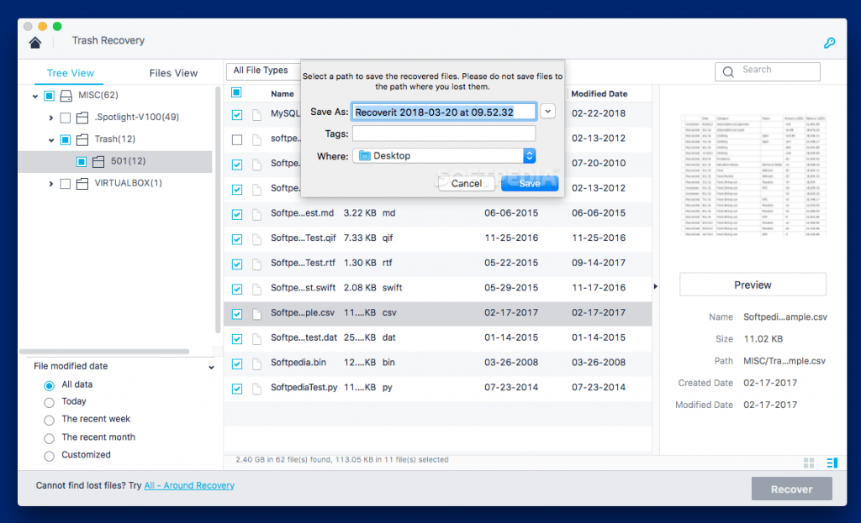Select the Softpedia.bin file name
This screenshot has width=861, height=523.
click(x=298, y=363)
